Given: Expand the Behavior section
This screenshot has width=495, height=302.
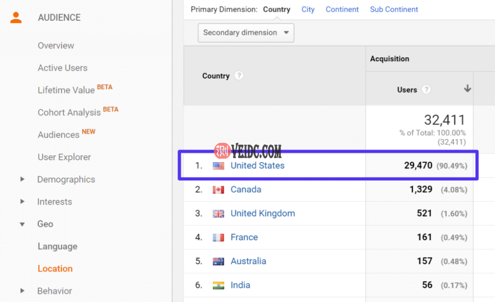Looking at the screenshot, I should pyautogui.click(x=22, y=291).
